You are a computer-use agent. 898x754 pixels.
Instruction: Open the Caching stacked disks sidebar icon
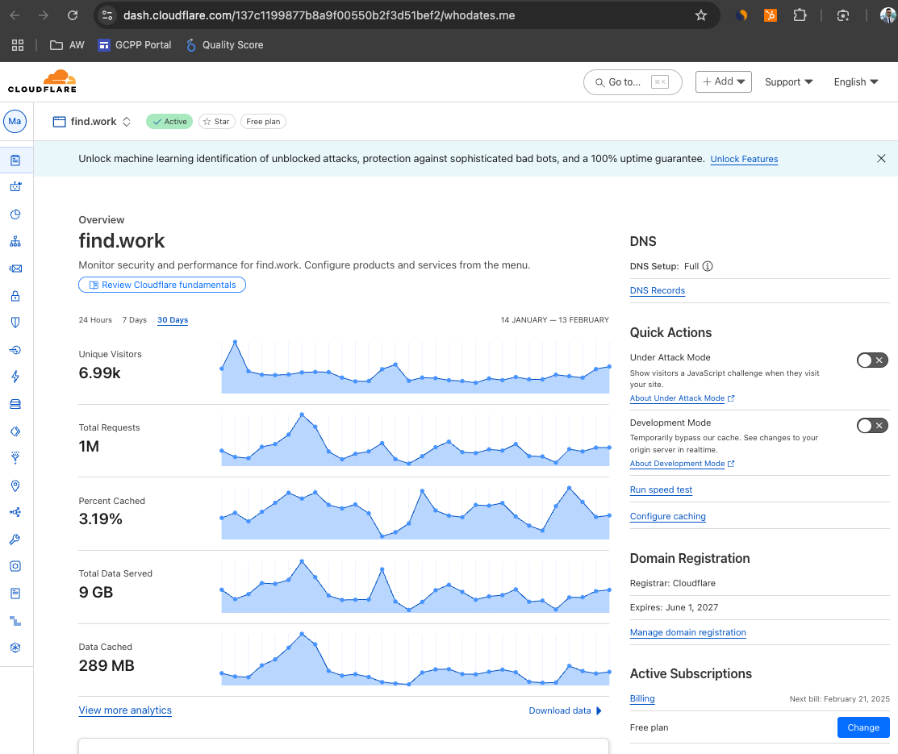(x=15, y=404)
